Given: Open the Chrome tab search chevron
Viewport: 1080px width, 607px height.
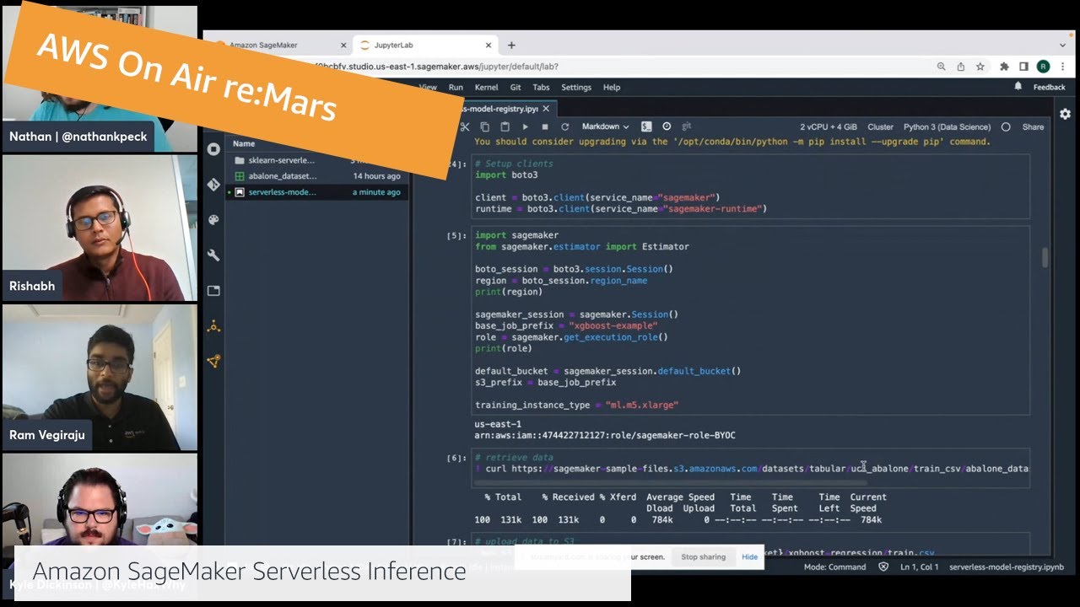Looking at the screenshot, I should pyautogui.click(x=1062, y=45).
